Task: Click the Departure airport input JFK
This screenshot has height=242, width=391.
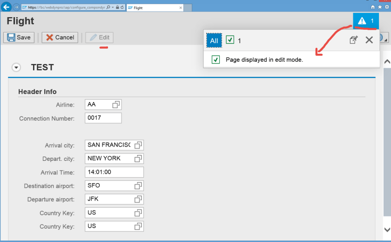Action: click(x=114, y=199)
